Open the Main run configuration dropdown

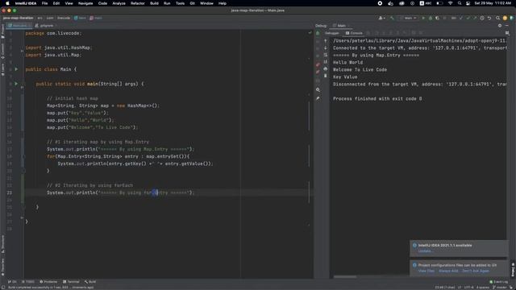409,18
